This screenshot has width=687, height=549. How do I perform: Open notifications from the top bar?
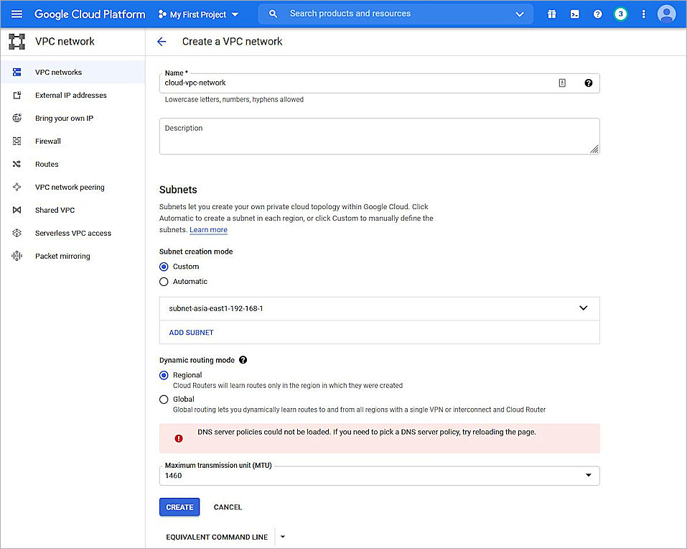pos(620,13)
